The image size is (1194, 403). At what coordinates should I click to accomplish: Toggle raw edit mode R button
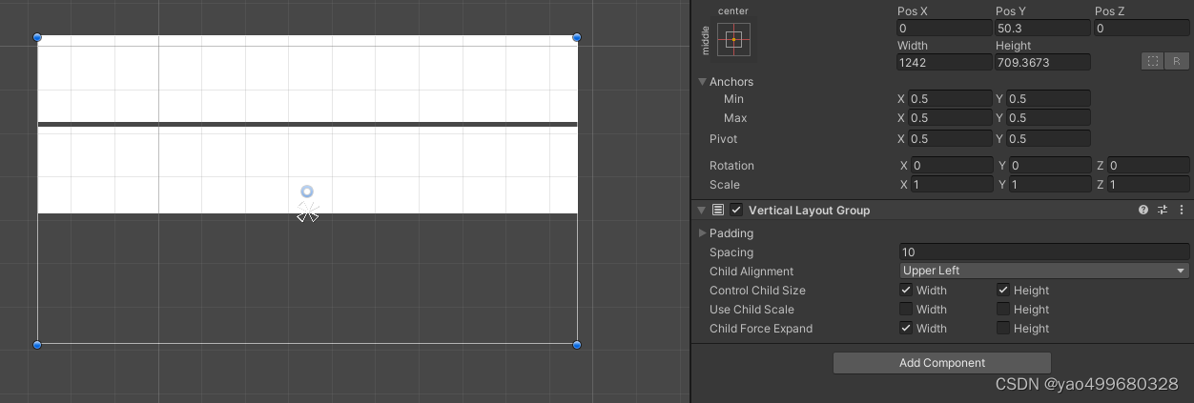(1177, 61)
